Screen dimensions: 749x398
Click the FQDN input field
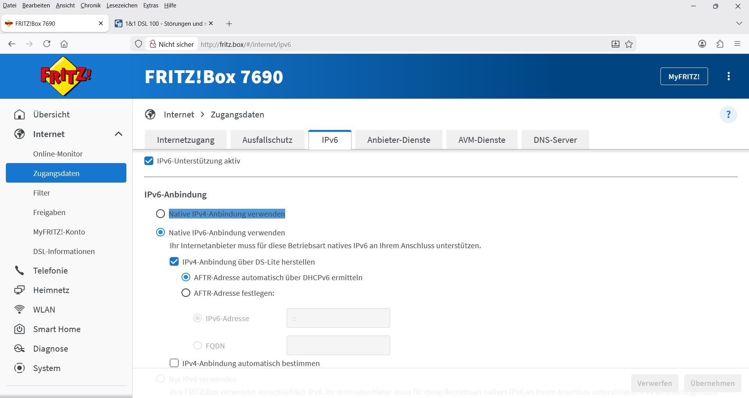[338, 345]
